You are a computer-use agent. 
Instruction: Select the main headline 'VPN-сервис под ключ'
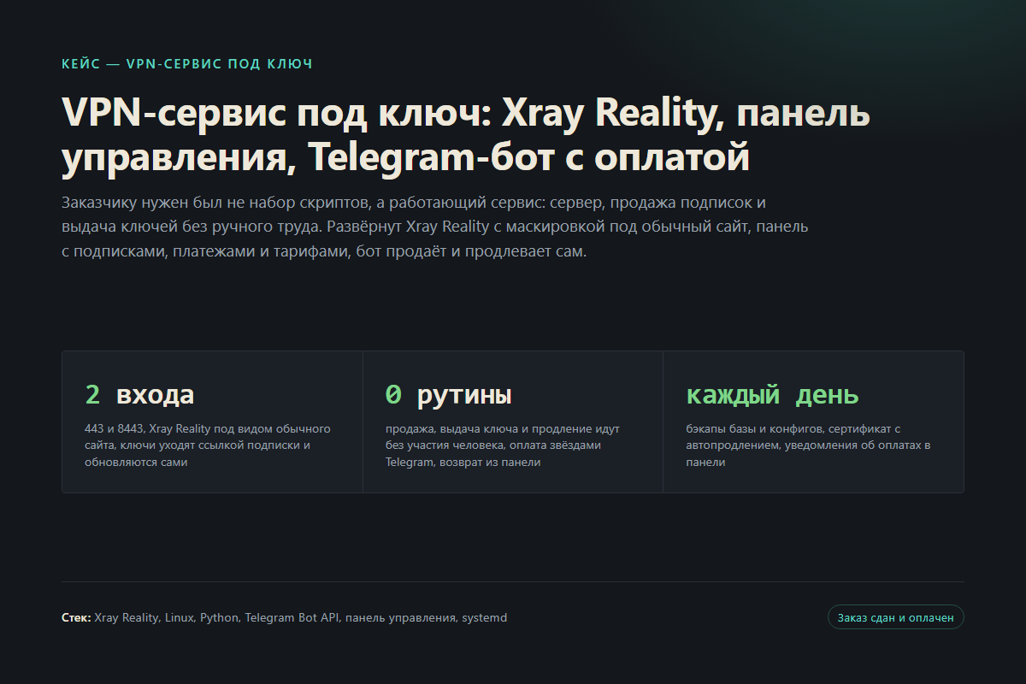466,135
